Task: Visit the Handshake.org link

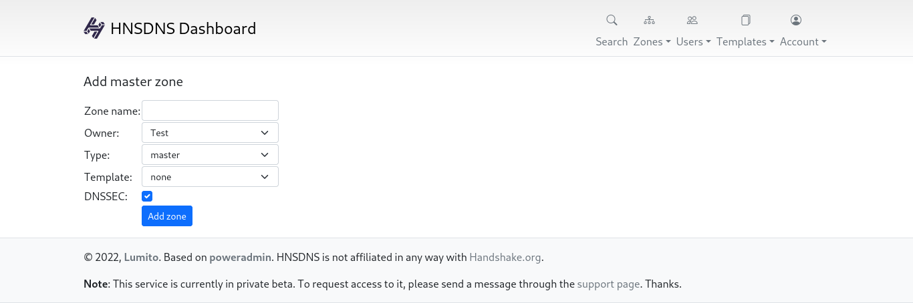Action: (x=505, y=257)
